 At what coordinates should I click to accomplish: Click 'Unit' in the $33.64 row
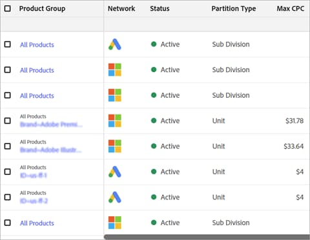pyautogui.click(x=218, y=146)
